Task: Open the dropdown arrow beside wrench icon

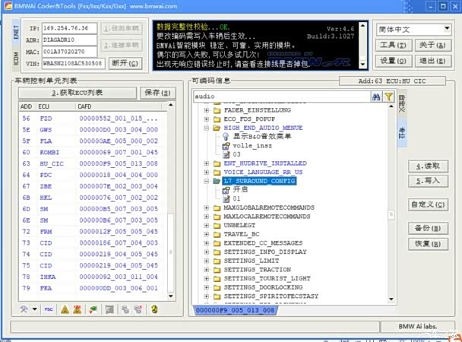Action: (x=33, y=309)
